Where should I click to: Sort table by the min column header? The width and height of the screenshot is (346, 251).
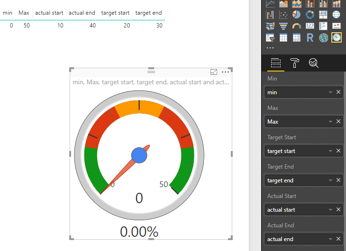(x=7, y=13)
